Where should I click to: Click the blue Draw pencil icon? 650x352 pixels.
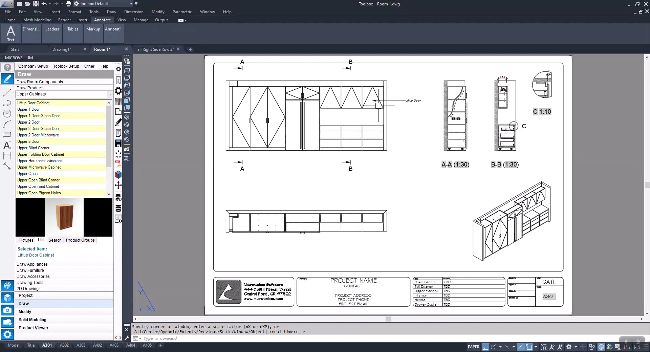tap(7, 78)
